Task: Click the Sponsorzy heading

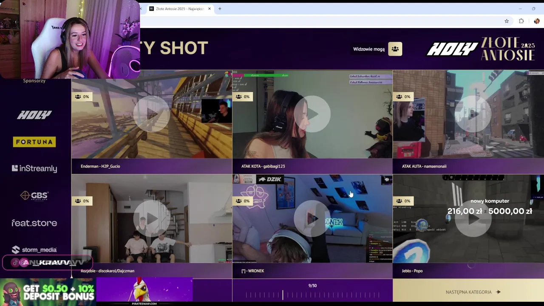Action: coord(34,81)
